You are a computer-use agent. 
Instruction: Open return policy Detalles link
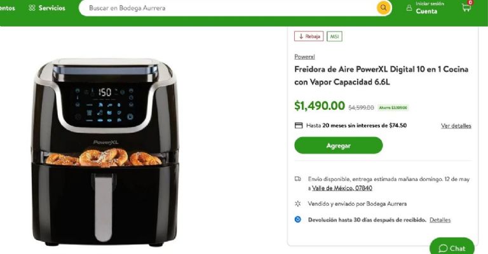(440, 220)
